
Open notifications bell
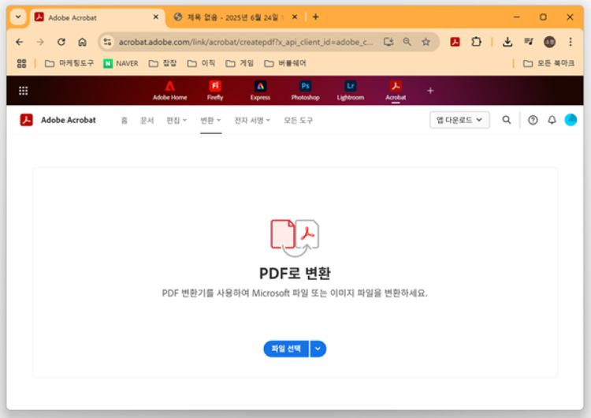click(552, 120)
